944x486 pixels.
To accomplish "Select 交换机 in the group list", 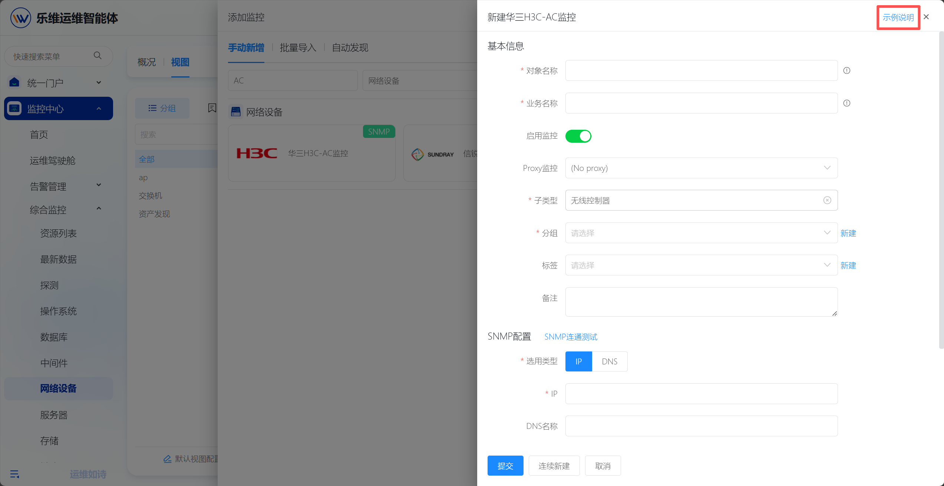I will point(151,195).
